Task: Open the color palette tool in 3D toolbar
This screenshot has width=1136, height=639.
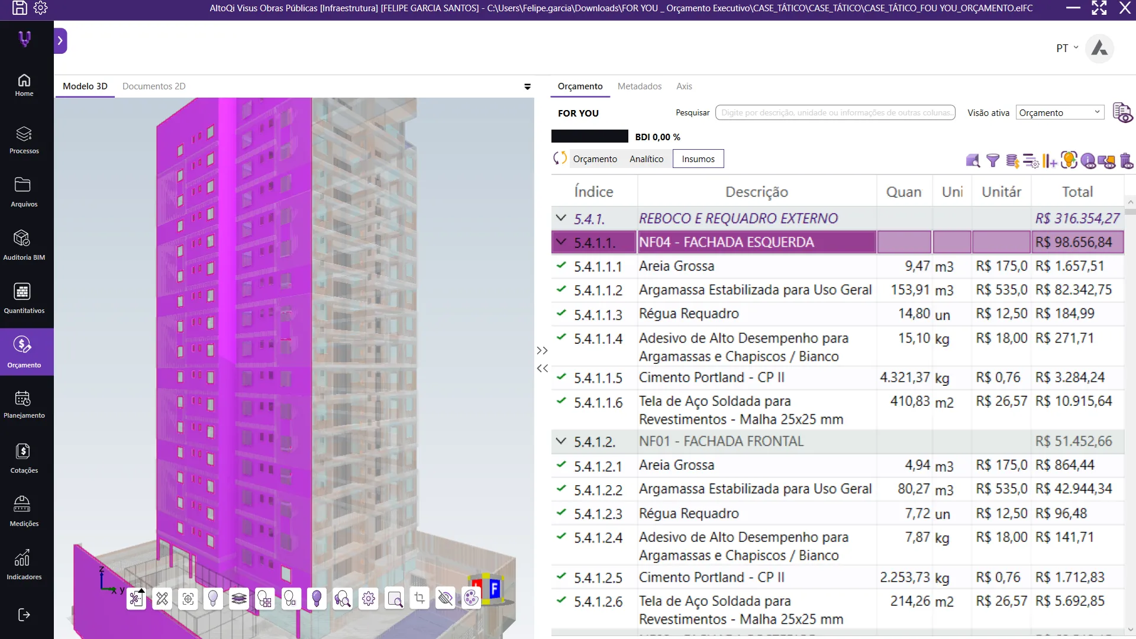Action: [x=471, y=599]
